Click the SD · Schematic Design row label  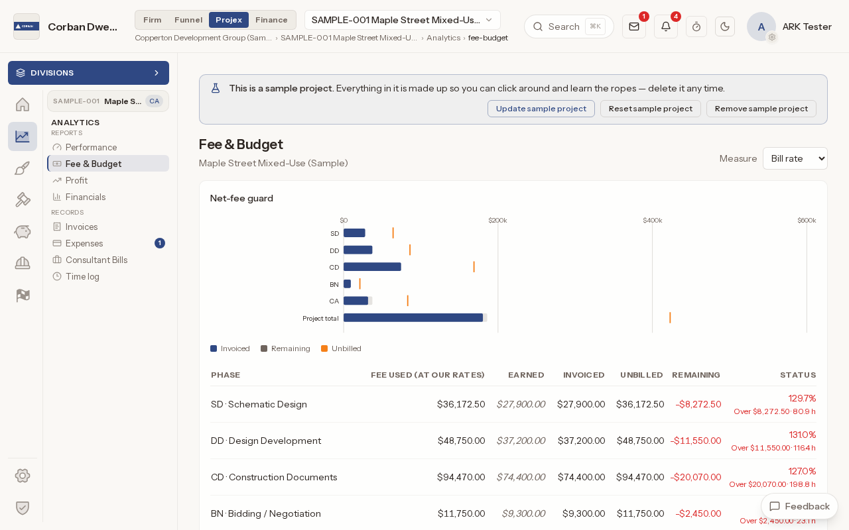tap(259, 404)
